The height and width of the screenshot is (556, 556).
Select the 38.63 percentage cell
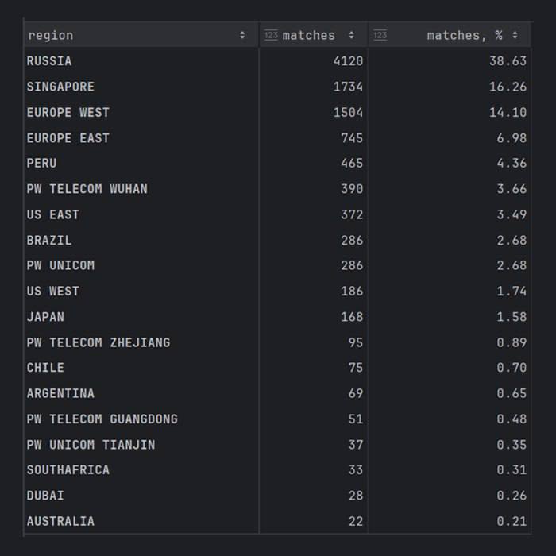508,61
